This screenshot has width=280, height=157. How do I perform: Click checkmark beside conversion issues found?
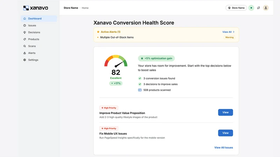[140, 78]
